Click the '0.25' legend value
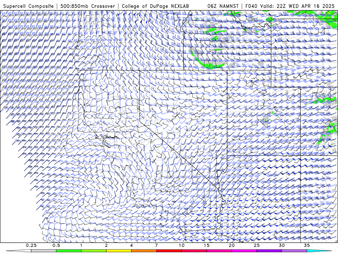338x253 pixels. tap(31, 245)
